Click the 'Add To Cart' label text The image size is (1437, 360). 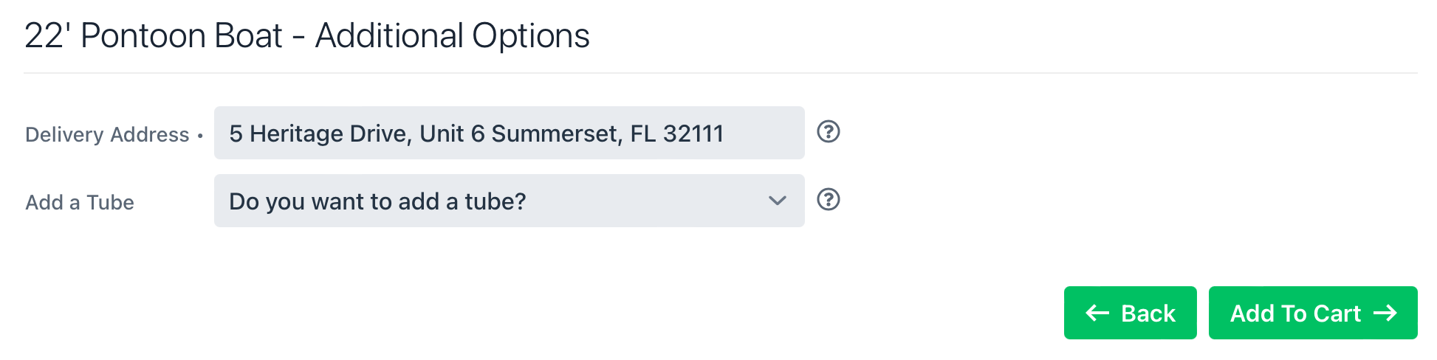(x=1295, y=314)
